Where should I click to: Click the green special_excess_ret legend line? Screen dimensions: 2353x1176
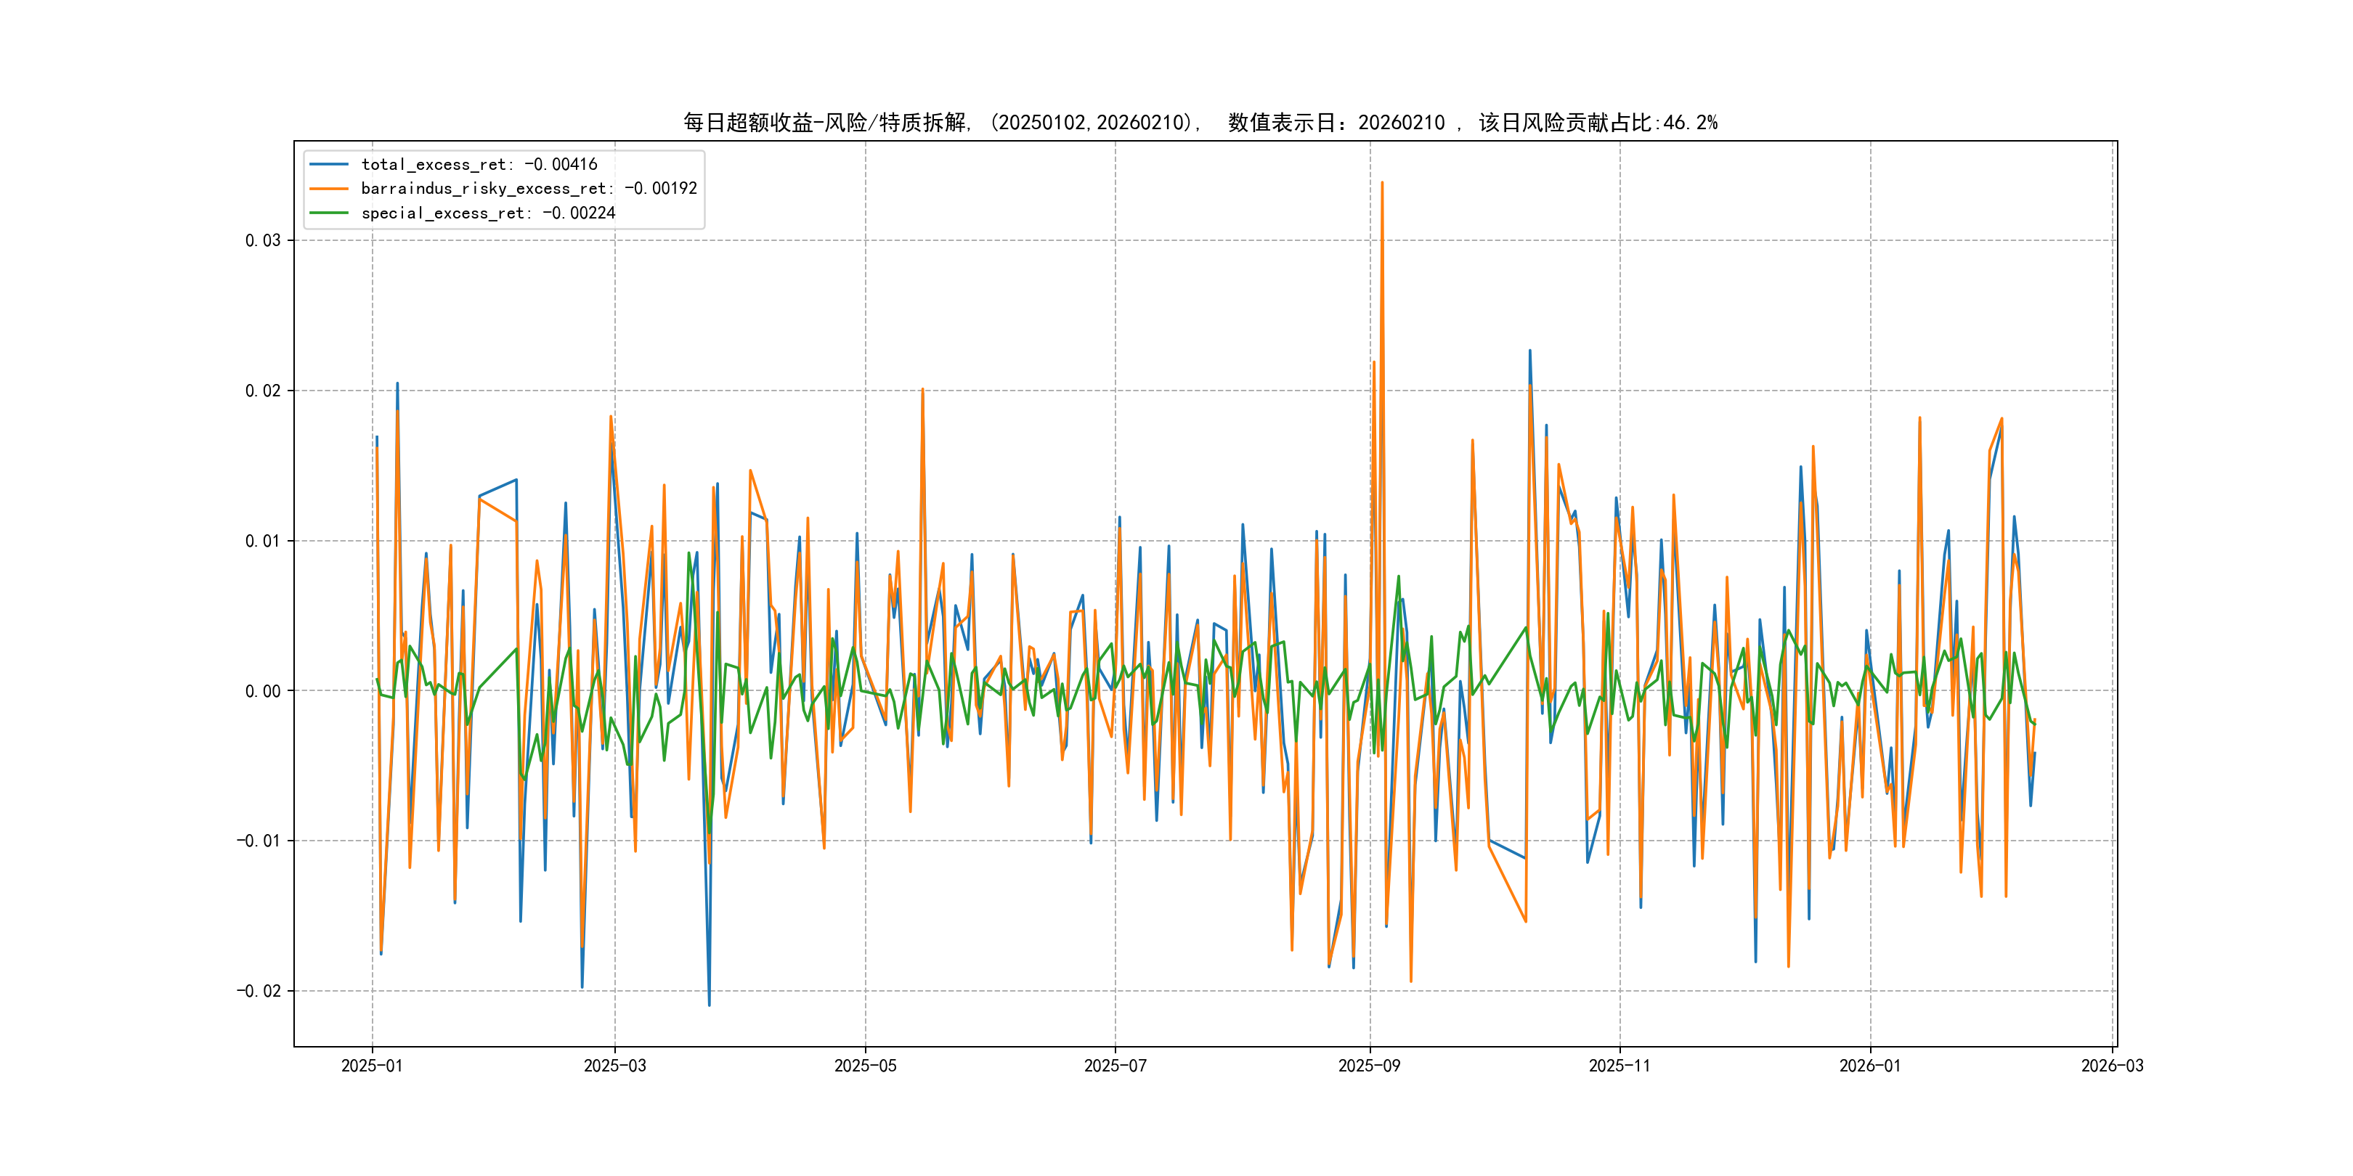click(x=329, y=213)
